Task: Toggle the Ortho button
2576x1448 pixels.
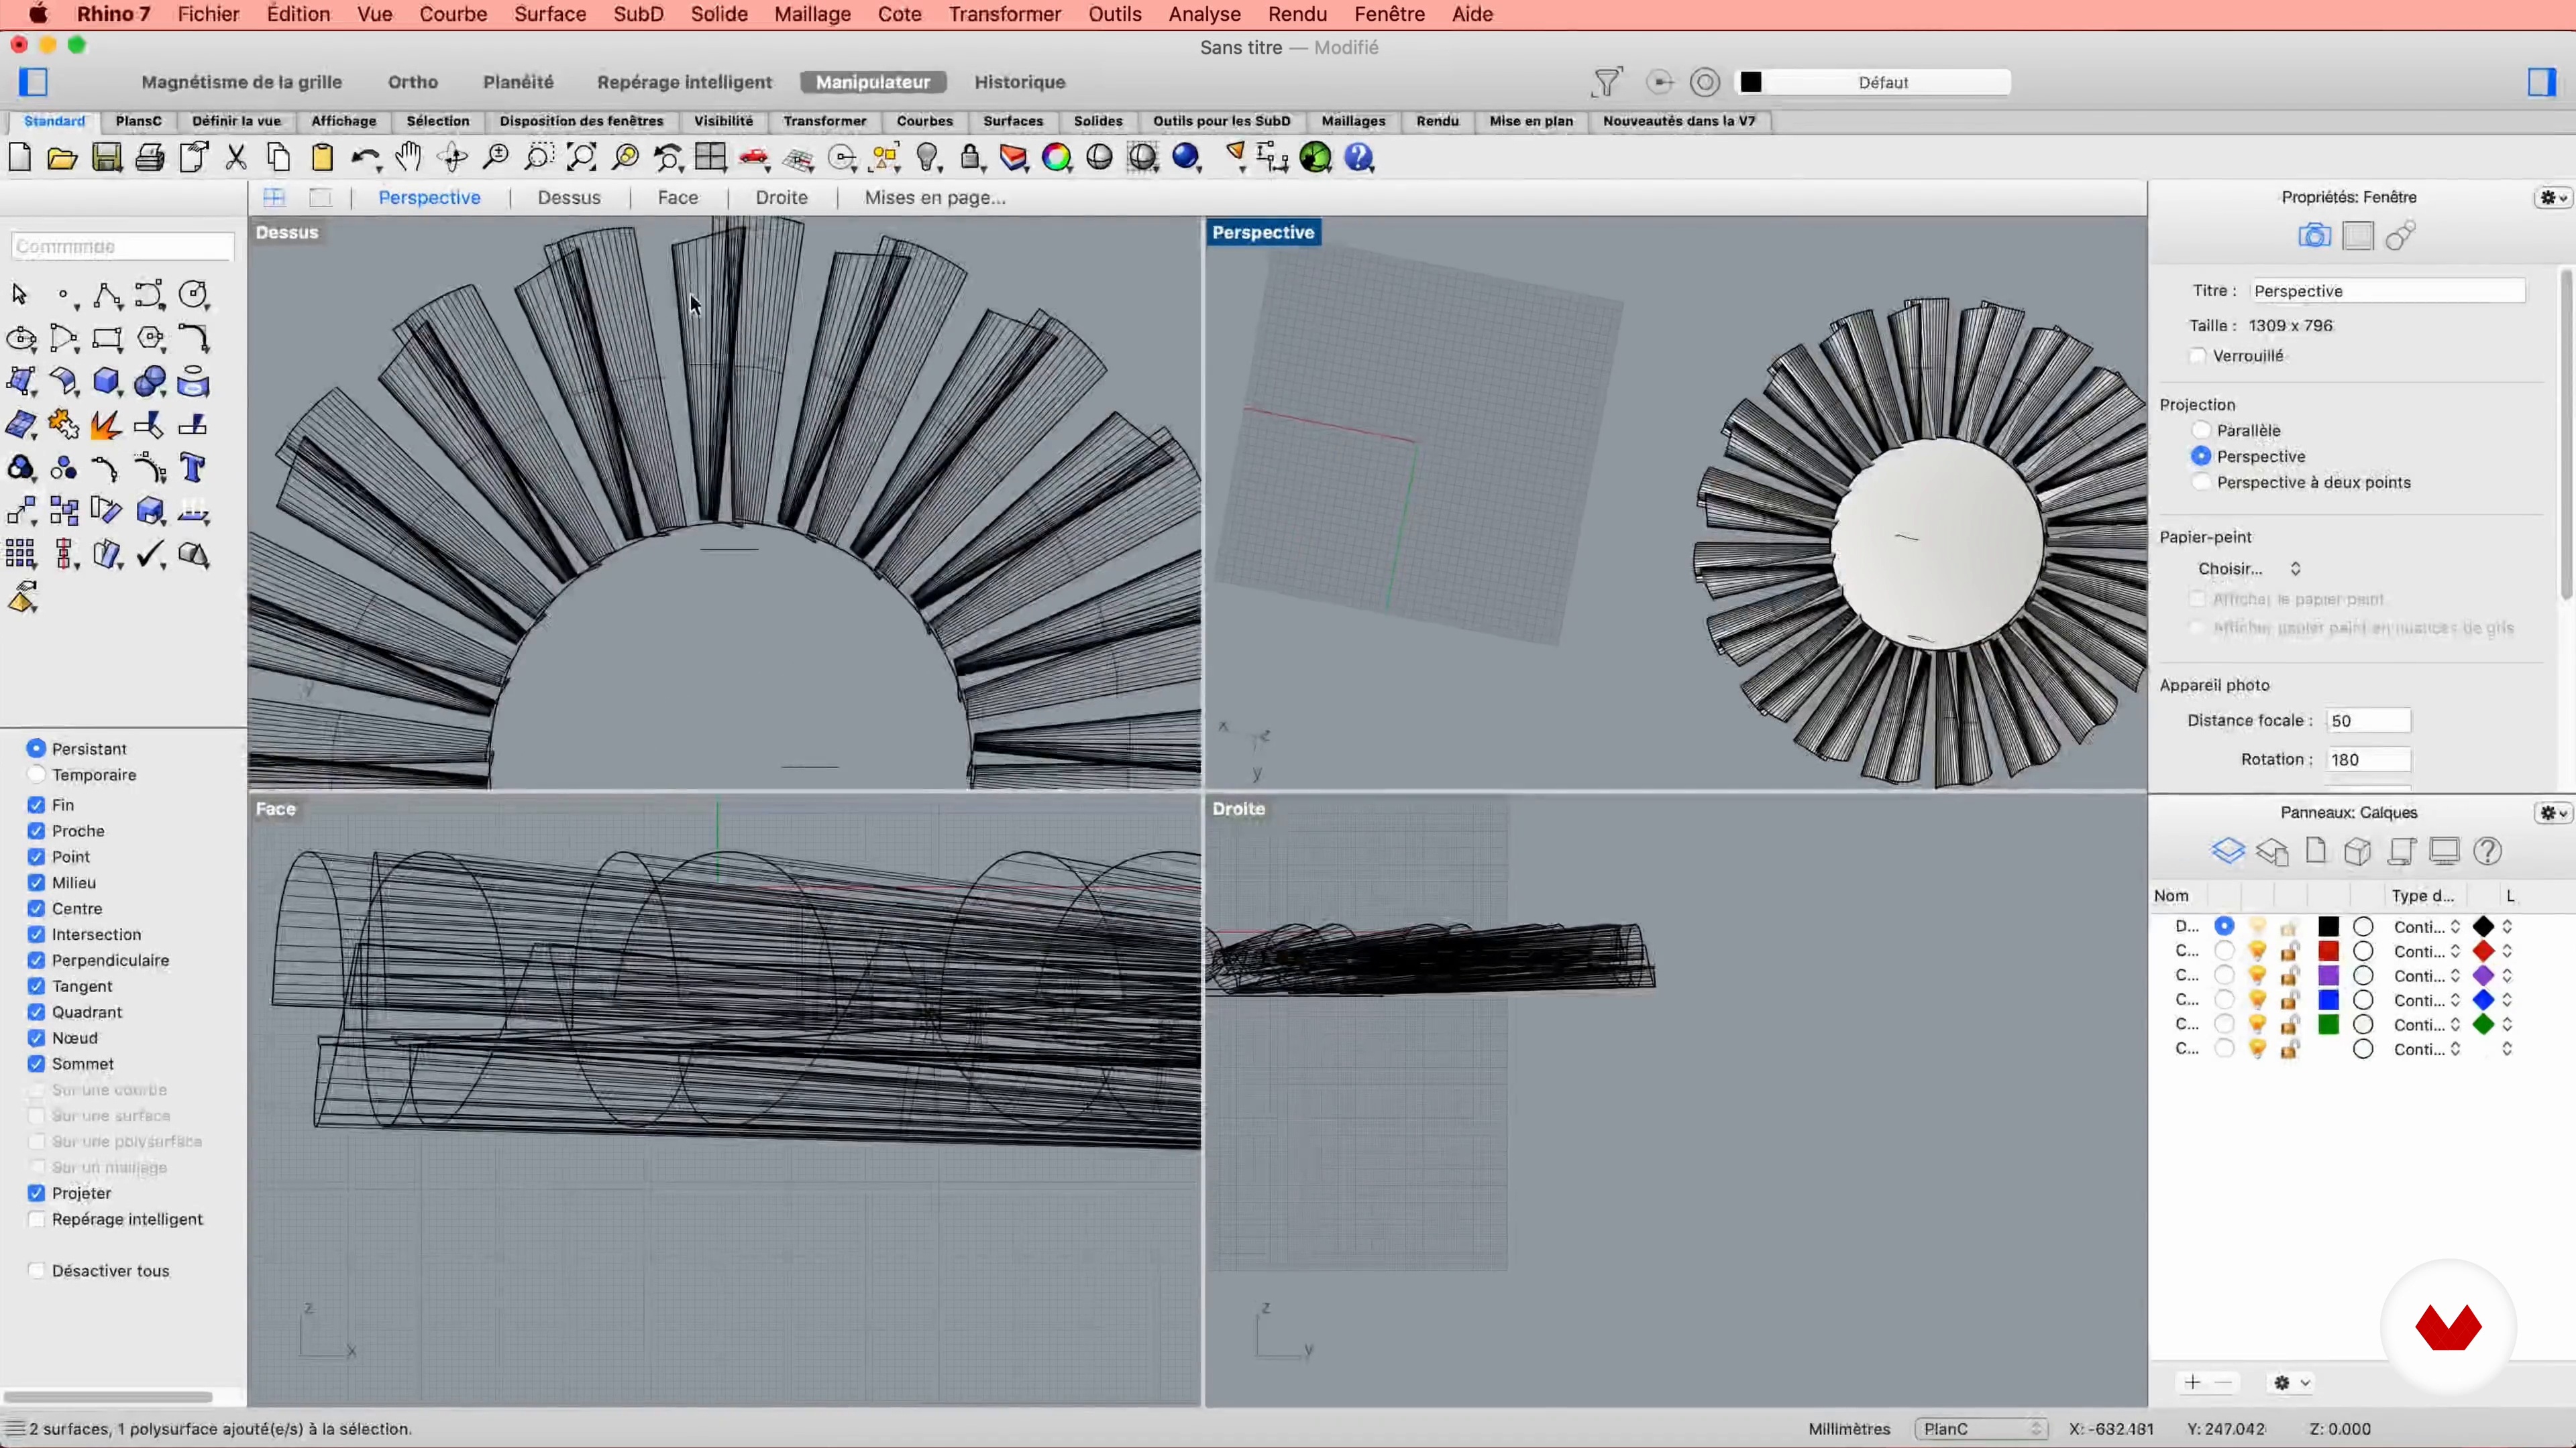Action: point(413,82)
